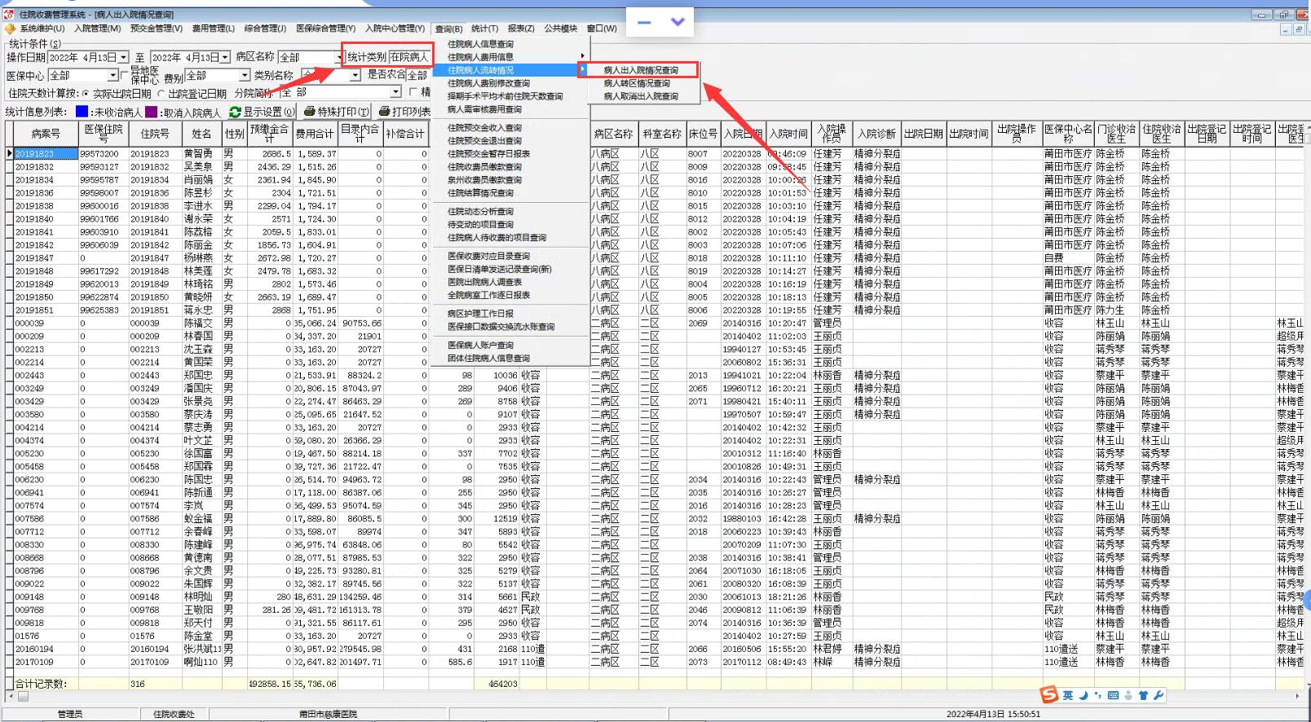Open Sogou toolbox wrench icon
Viewport: 1311px width, 722px height.
pos(1158,695)
